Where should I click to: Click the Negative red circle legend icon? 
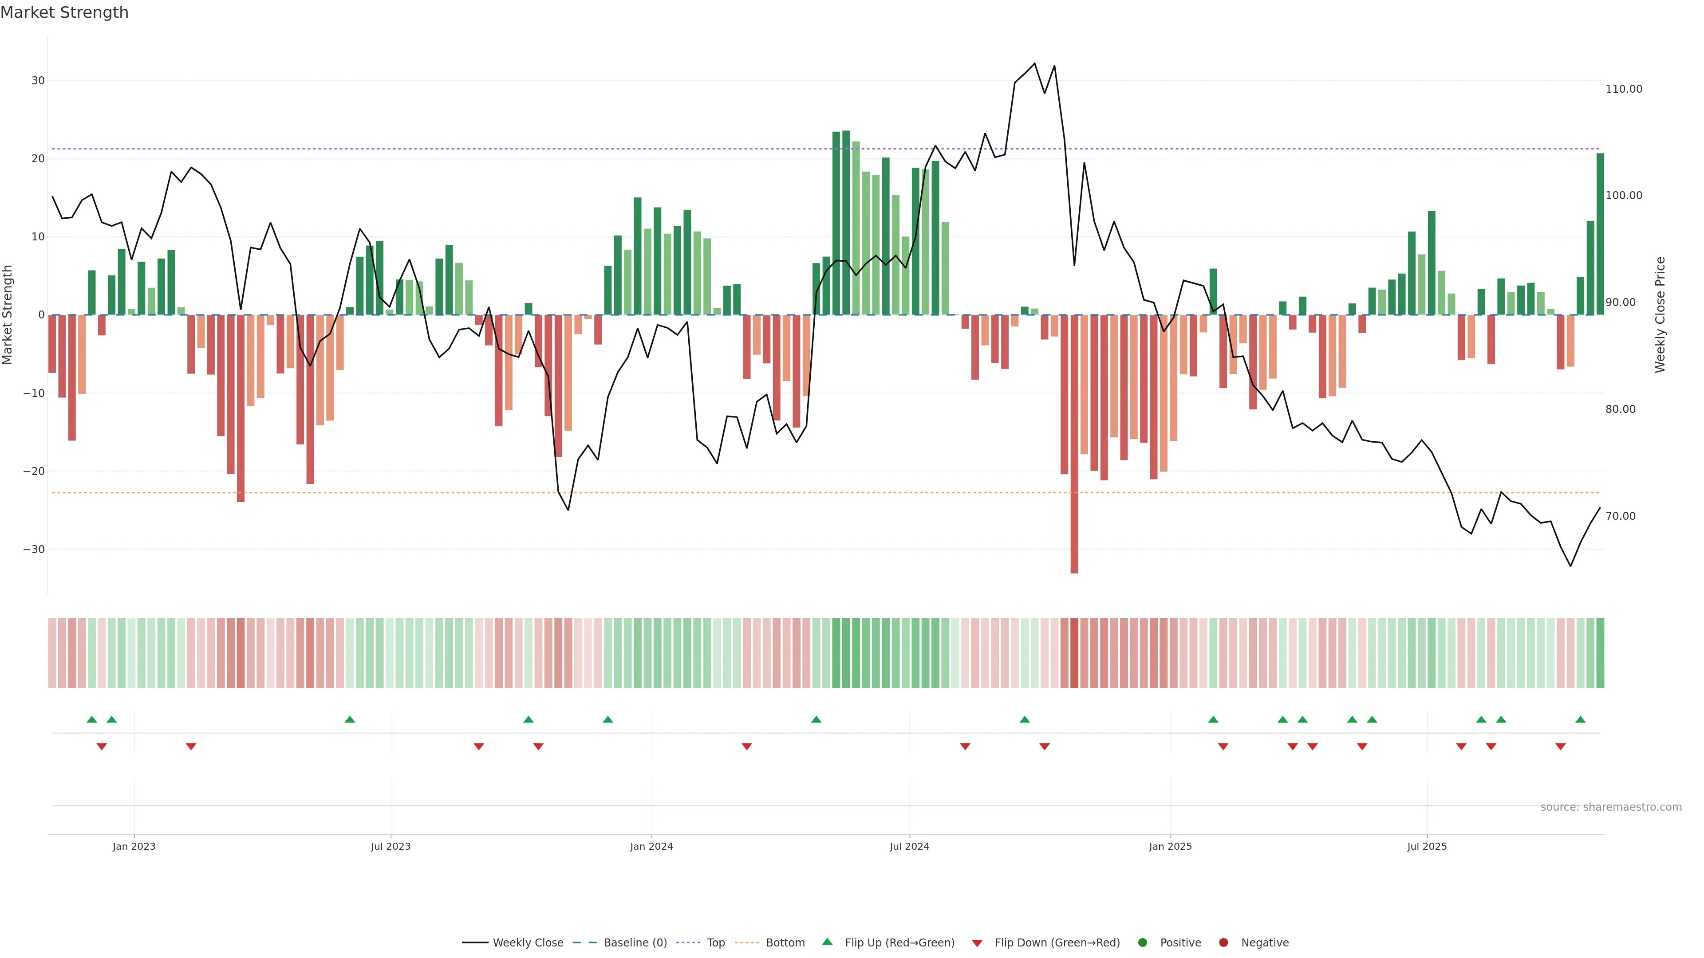(x=1223, y=943)
